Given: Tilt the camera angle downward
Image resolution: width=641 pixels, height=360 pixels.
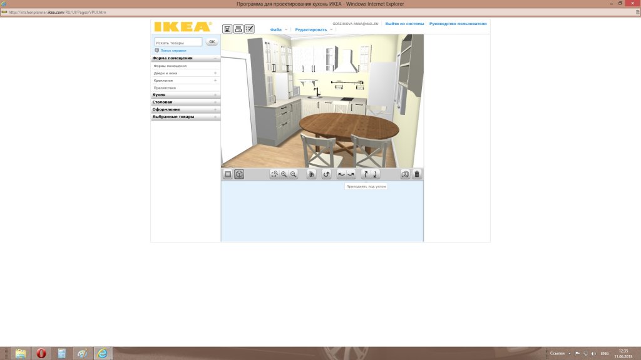Looking at the screenshot, I should (x=375, y=174).
